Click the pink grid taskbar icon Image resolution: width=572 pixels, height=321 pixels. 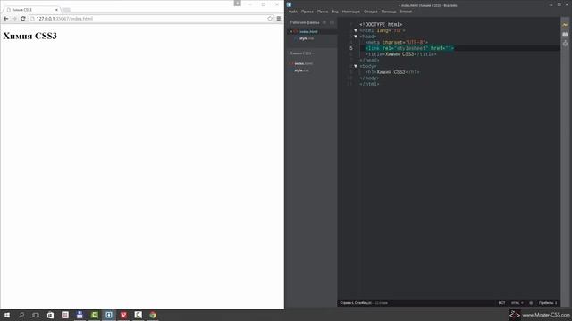click(65, 315)
